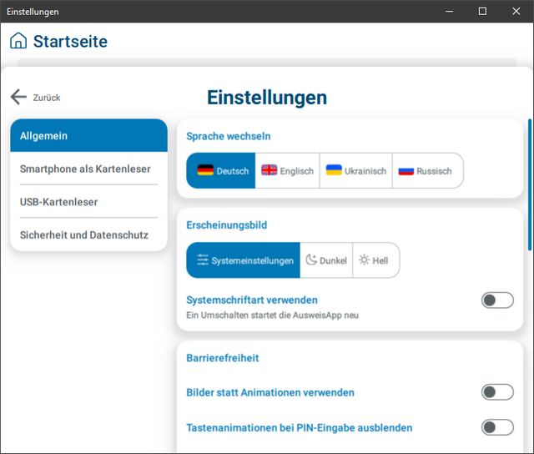The width and height of the screenshot is (534, 454).
Task: Click 'Ein Umschalten startet die AusweisApp neu'
Action: [x=273, y=315]
